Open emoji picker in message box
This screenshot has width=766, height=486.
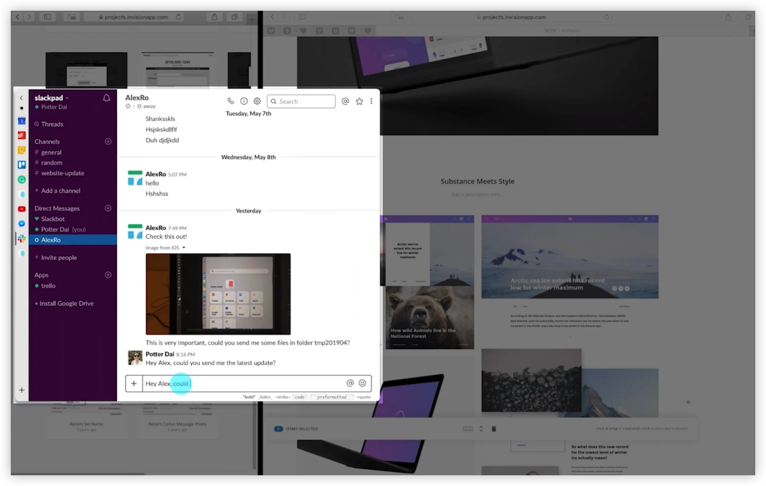362,383
